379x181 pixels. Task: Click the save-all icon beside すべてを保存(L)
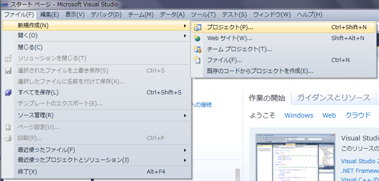[x=8, y=93]
